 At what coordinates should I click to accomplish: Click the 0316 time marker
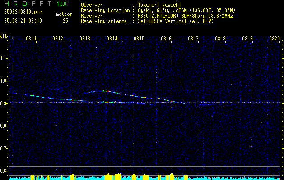[x=166, y=39]
